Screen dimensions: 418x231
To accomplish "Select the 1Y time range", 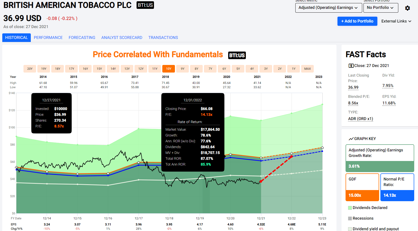I will point(294,69).
